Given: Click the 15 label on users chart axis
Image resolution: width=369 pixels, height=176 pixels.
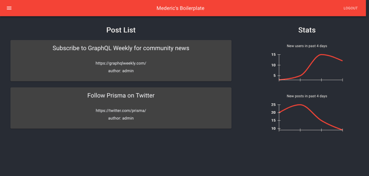Looking at the screenshot, I should click(273, 54).
